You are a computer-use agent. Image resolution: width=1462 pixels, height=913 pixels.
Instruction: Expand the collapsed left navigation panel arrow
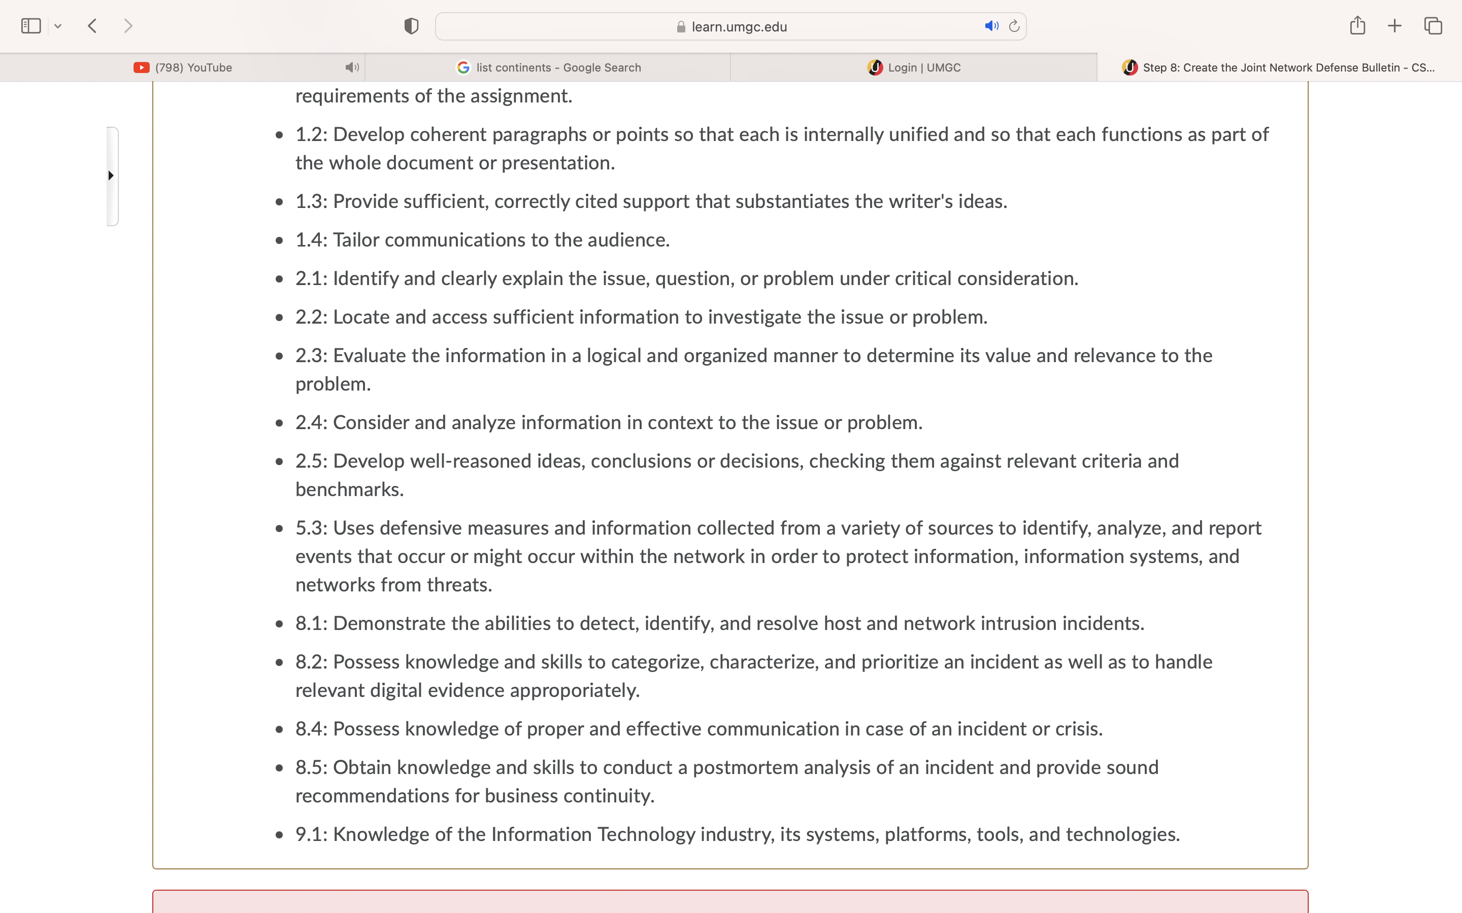(111, 175)
